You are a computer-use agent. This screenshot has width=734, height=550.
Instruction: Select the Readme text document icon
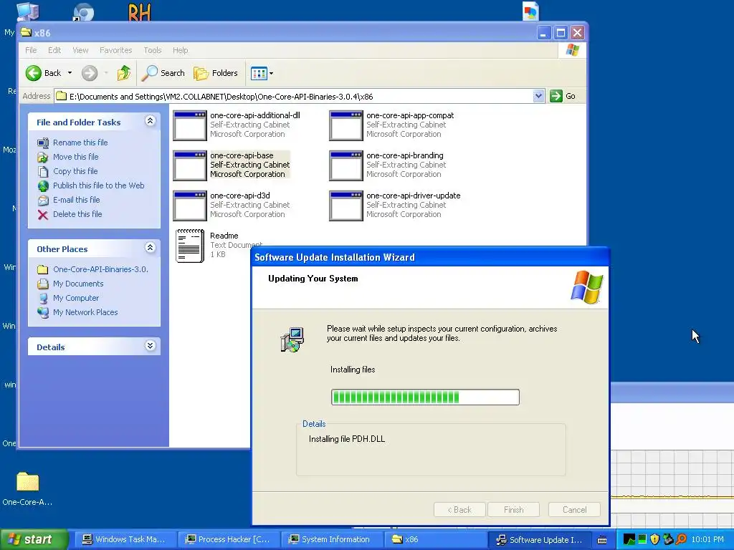click(189, 246)
